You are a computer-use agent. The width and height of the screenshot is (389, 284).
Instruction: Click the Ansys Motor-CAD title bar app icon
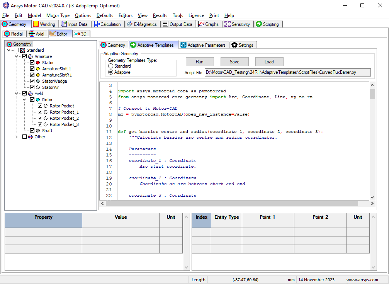[5, 5]
